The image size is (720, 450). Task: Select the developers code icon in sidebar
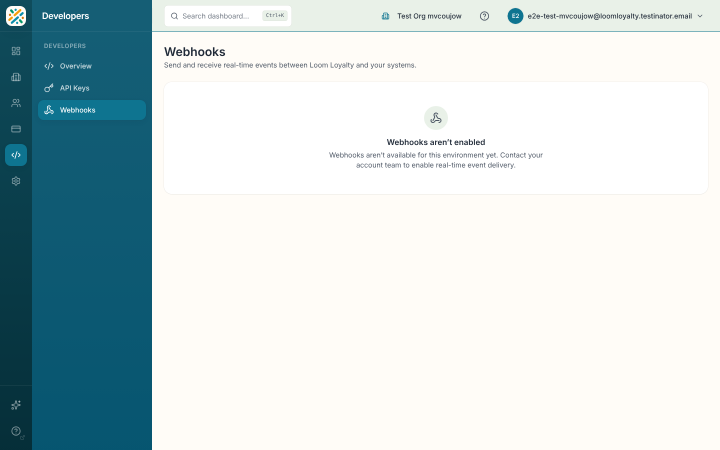tap(16, 155)
